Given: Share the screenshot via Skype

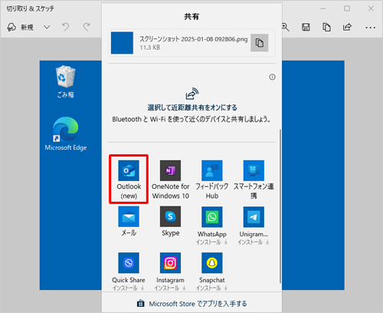Looking at the screenshot, I should (x=170, y=222).
